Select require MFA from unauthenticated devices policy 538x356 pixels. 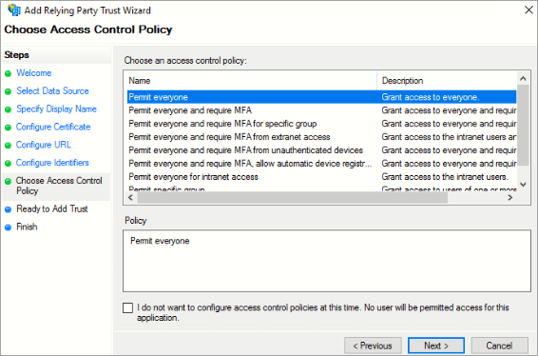321,150
